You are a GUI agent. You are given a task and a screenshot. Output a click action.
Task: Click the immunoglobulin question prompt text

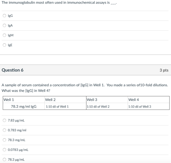click(x=59, y=2)
